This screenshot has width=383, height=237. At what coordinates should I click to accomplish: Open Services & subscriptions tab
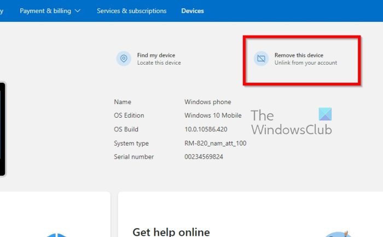(132, 11)
